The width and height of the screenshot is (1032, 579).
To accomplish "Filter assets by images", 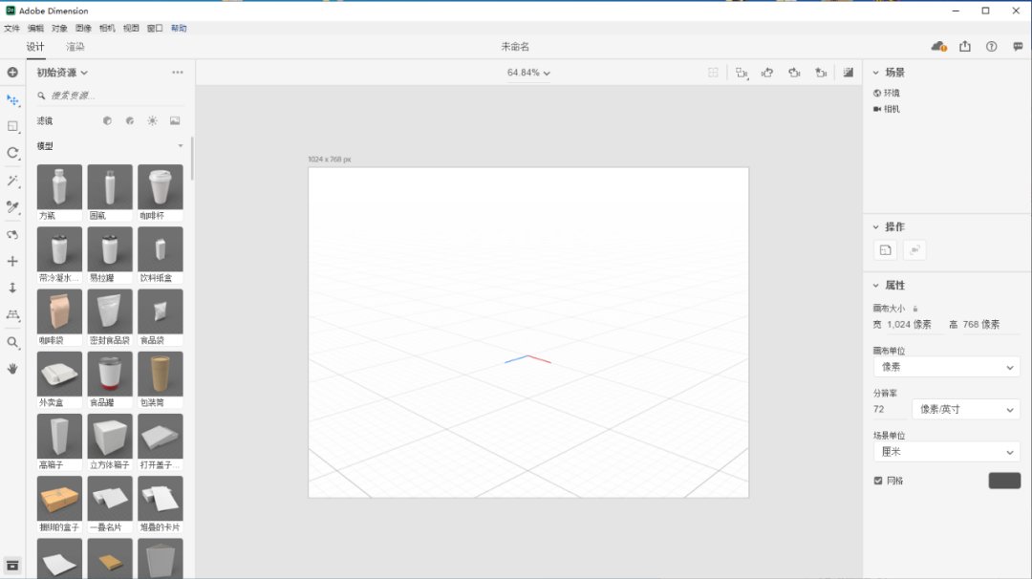I will [x=175, y=120].
